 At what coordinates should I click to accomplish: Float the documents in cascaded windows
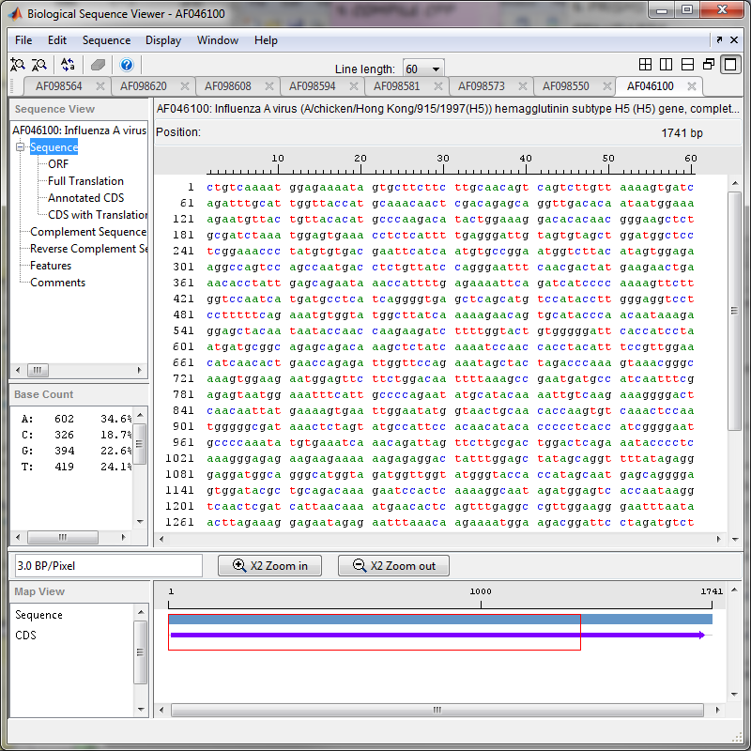708,65
